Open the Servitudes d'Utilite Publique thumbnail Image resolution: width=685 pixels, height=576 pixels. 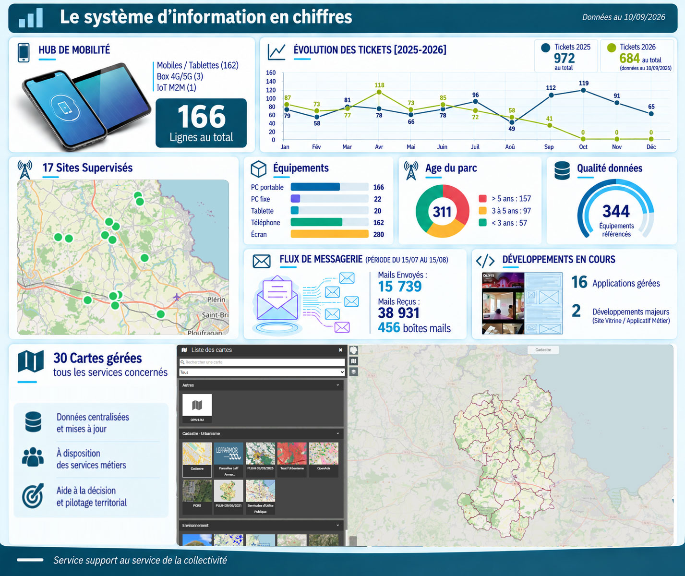(x=260, y=497)
